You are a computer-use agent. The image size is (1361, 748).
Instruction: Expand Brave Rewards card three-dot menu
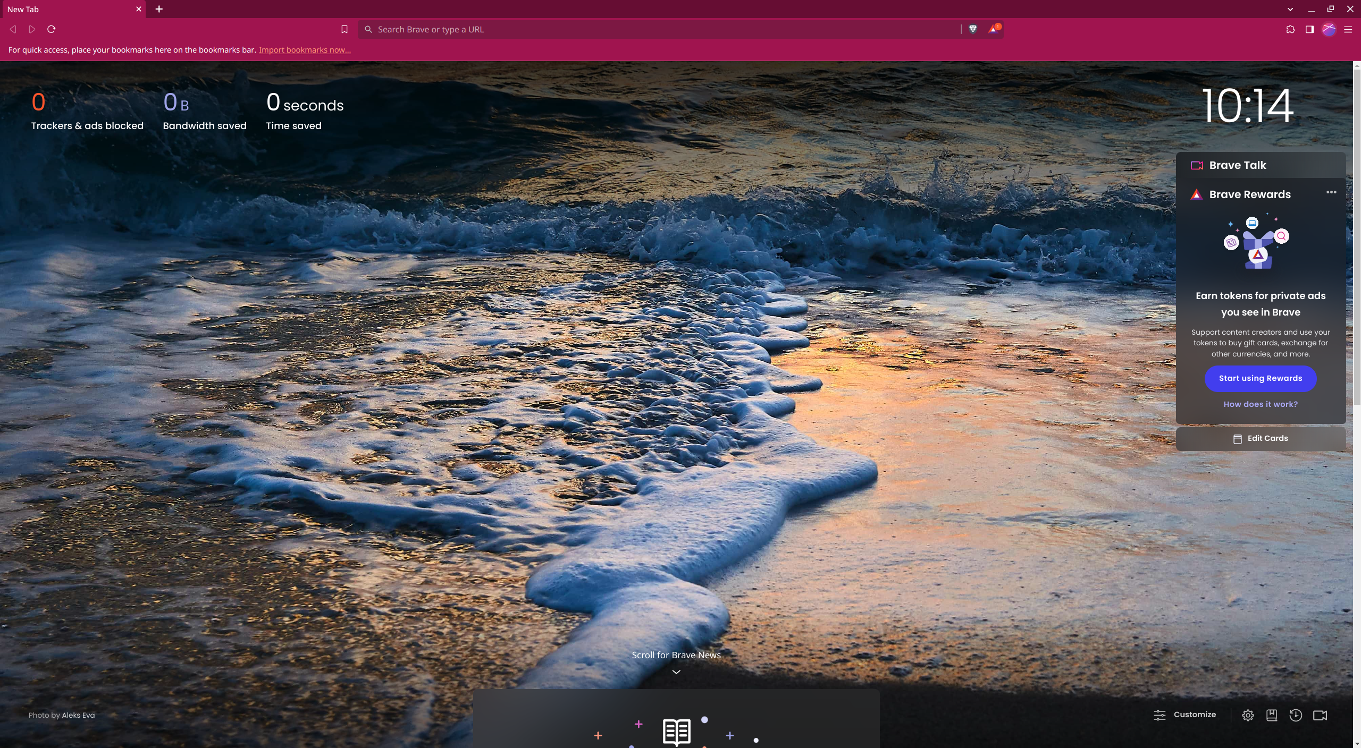click(x=1331, y=192)
